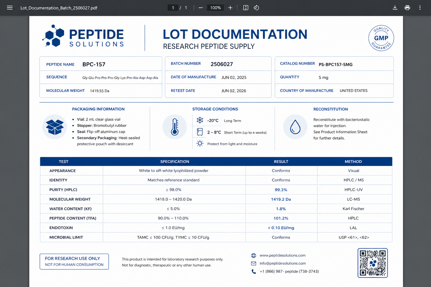The width and height of the screenshot is (431, 287).
Task: Click peptide content result 101.2%
Action: click(x=281, y=218)
